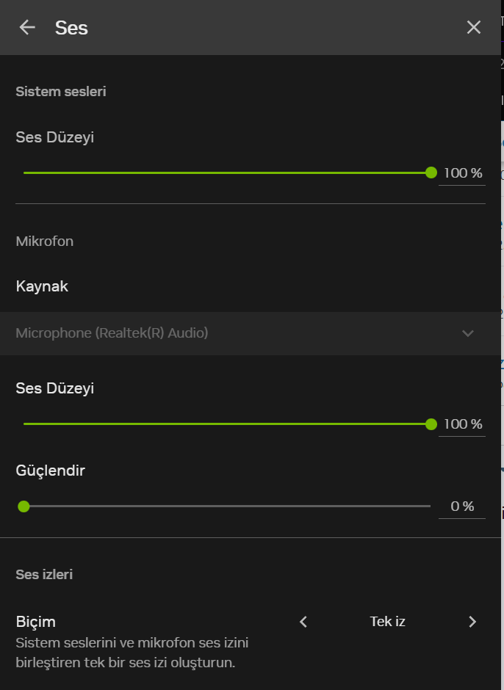Click the Sistem sesleri volume slider handle
The image size is (504, 690).
[431, 172]
